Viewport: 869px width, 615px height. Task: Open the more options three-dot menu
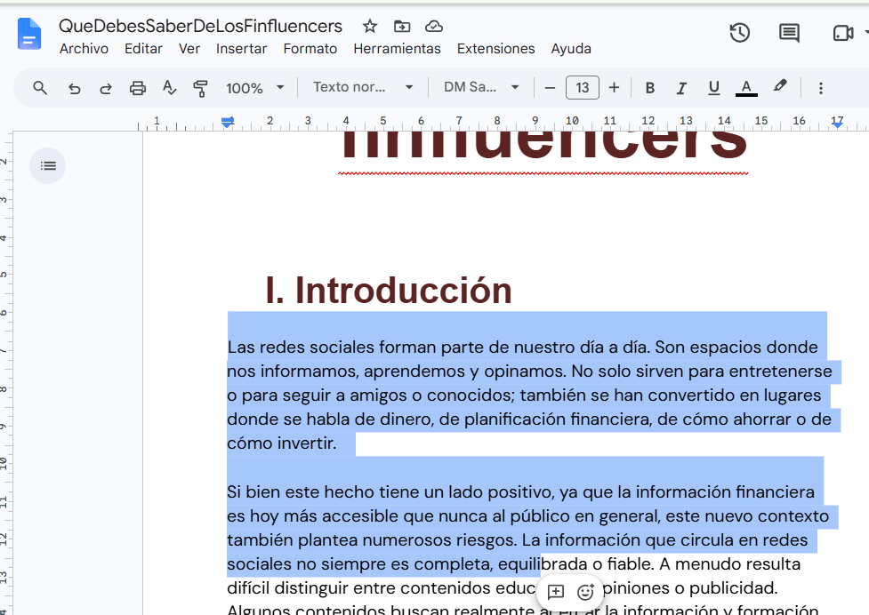pyautogui.click(x=821, y=87)
